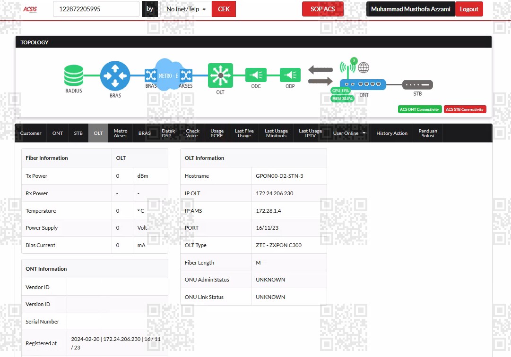Image resolution: width=511 pixels, height=357 pixels.
Task: Click the Muhammad Musthofa Azzami user button
Action: click(x=411, y=9)
